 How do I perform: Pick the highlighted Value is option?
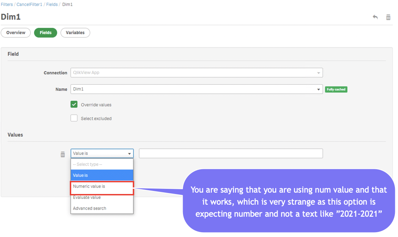(x=102, y=175)
